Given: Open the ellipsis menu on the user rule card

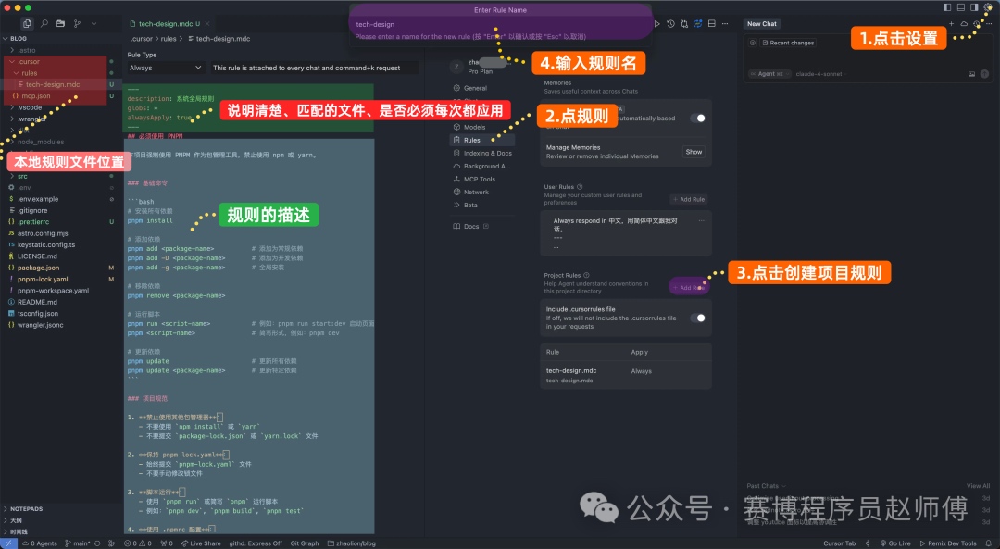Looking at the screenshot, I should [701, 220].
